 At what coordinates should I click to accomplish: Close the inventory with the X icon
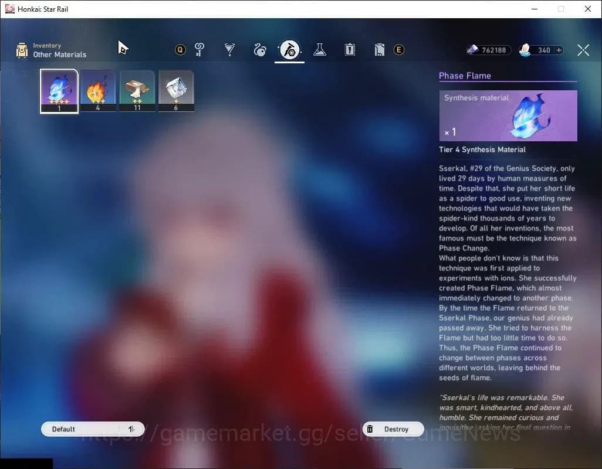click(x=583, y=50)
